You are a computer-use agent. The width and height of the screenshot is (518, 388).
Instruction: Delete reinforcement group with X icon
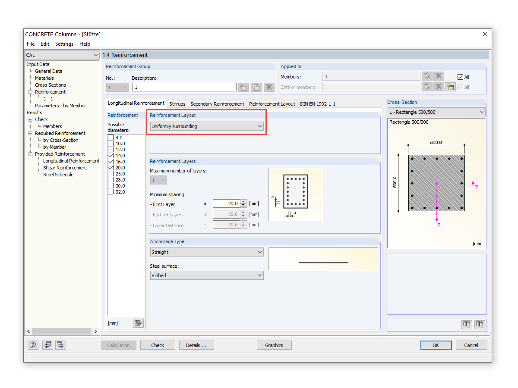click(269, 87)
